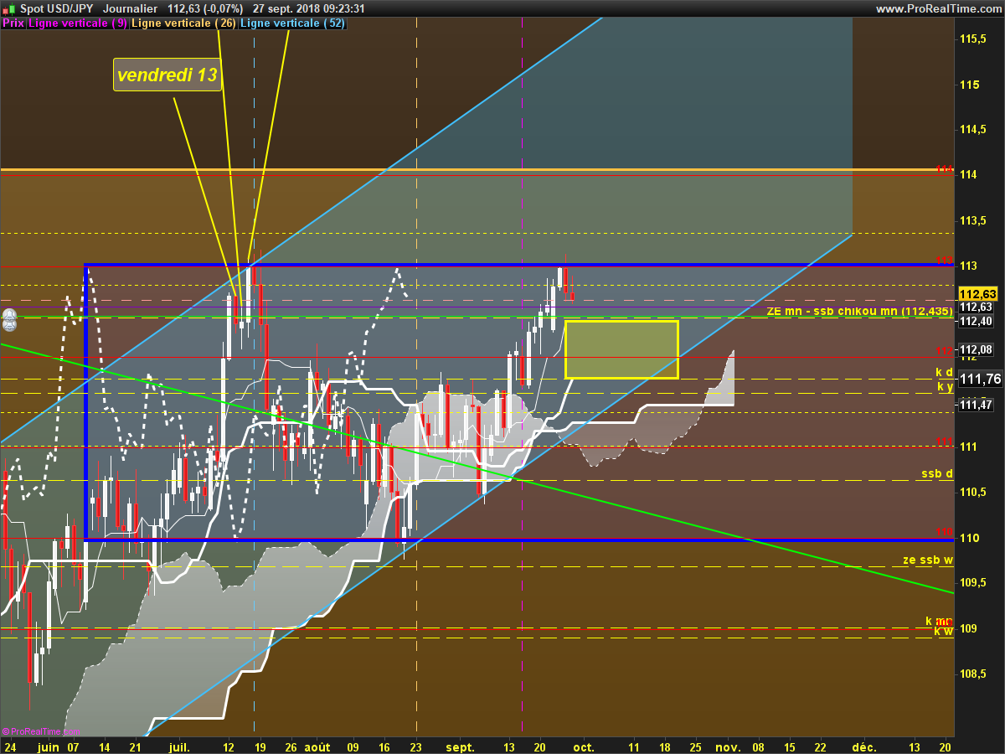Click the 112,40 price label on the axis

(976, 321)
